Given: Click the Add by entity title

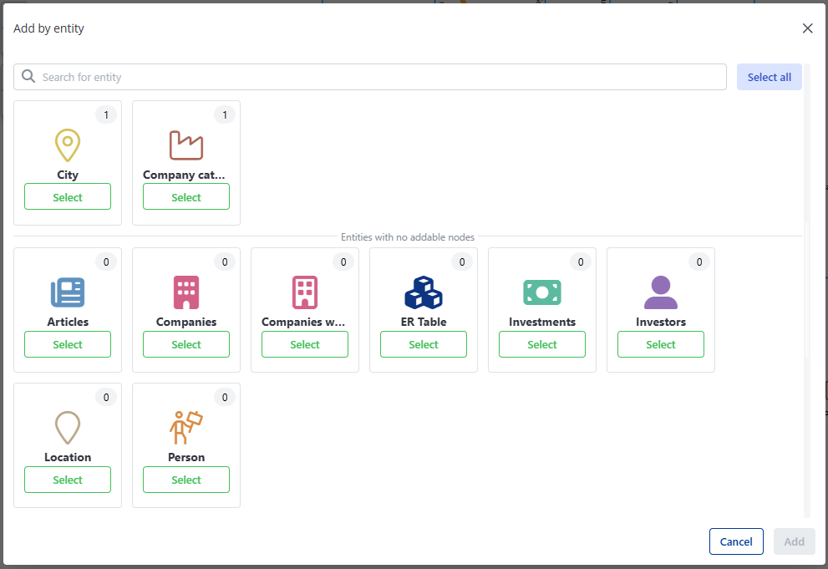Looking at the screenshot, I should [48, 28].
